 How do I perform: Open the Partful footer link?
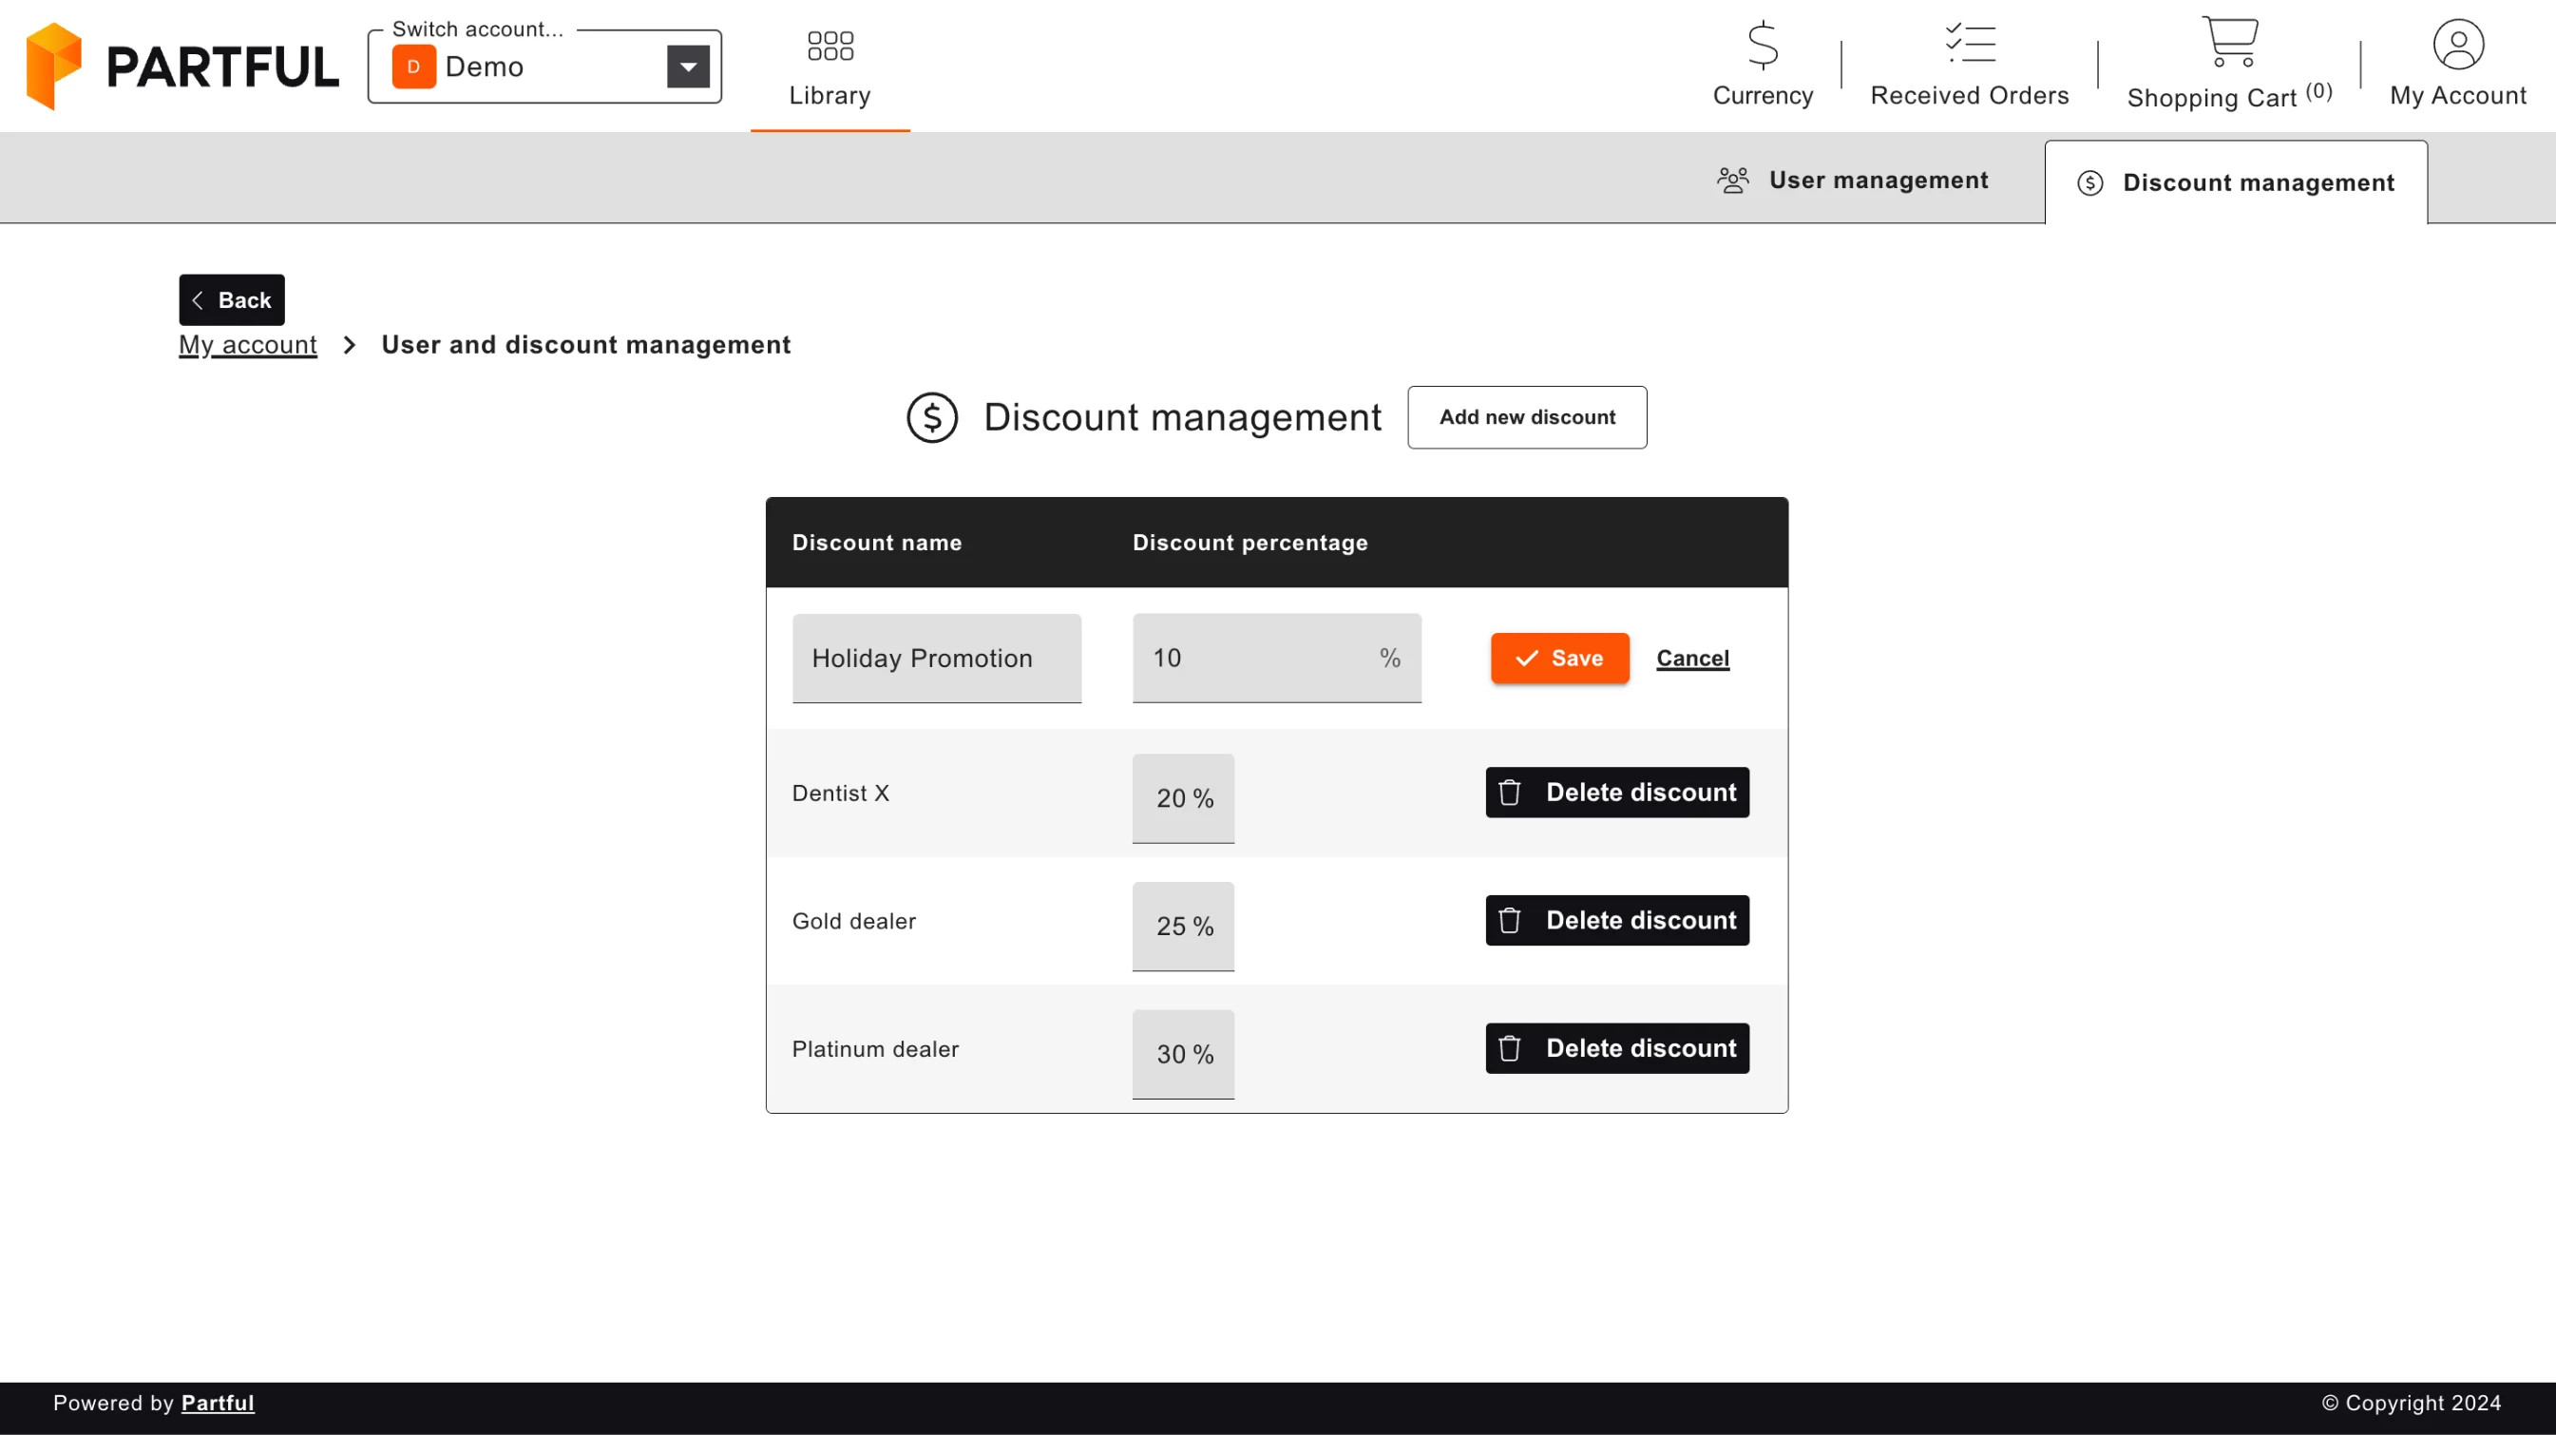218,1403
